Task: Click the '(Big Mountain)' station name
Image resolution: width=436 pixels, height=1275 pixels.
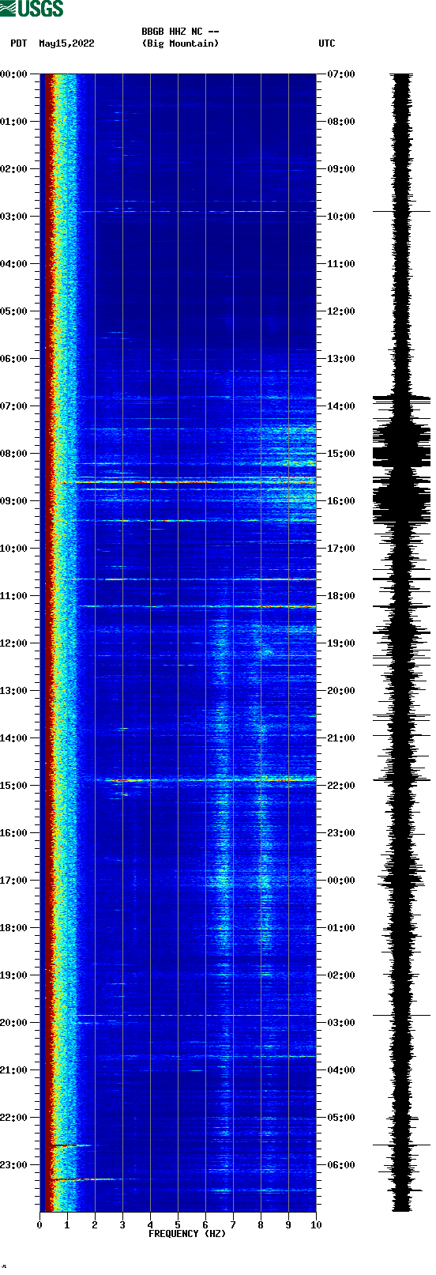Action: pyautogui.click(x=180, y=43)
